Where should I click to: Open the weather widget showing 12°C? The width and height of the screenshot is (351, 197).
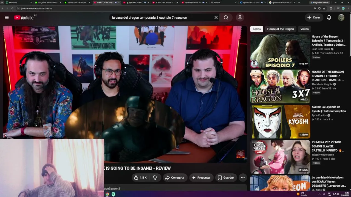click(x=302, y=194)
